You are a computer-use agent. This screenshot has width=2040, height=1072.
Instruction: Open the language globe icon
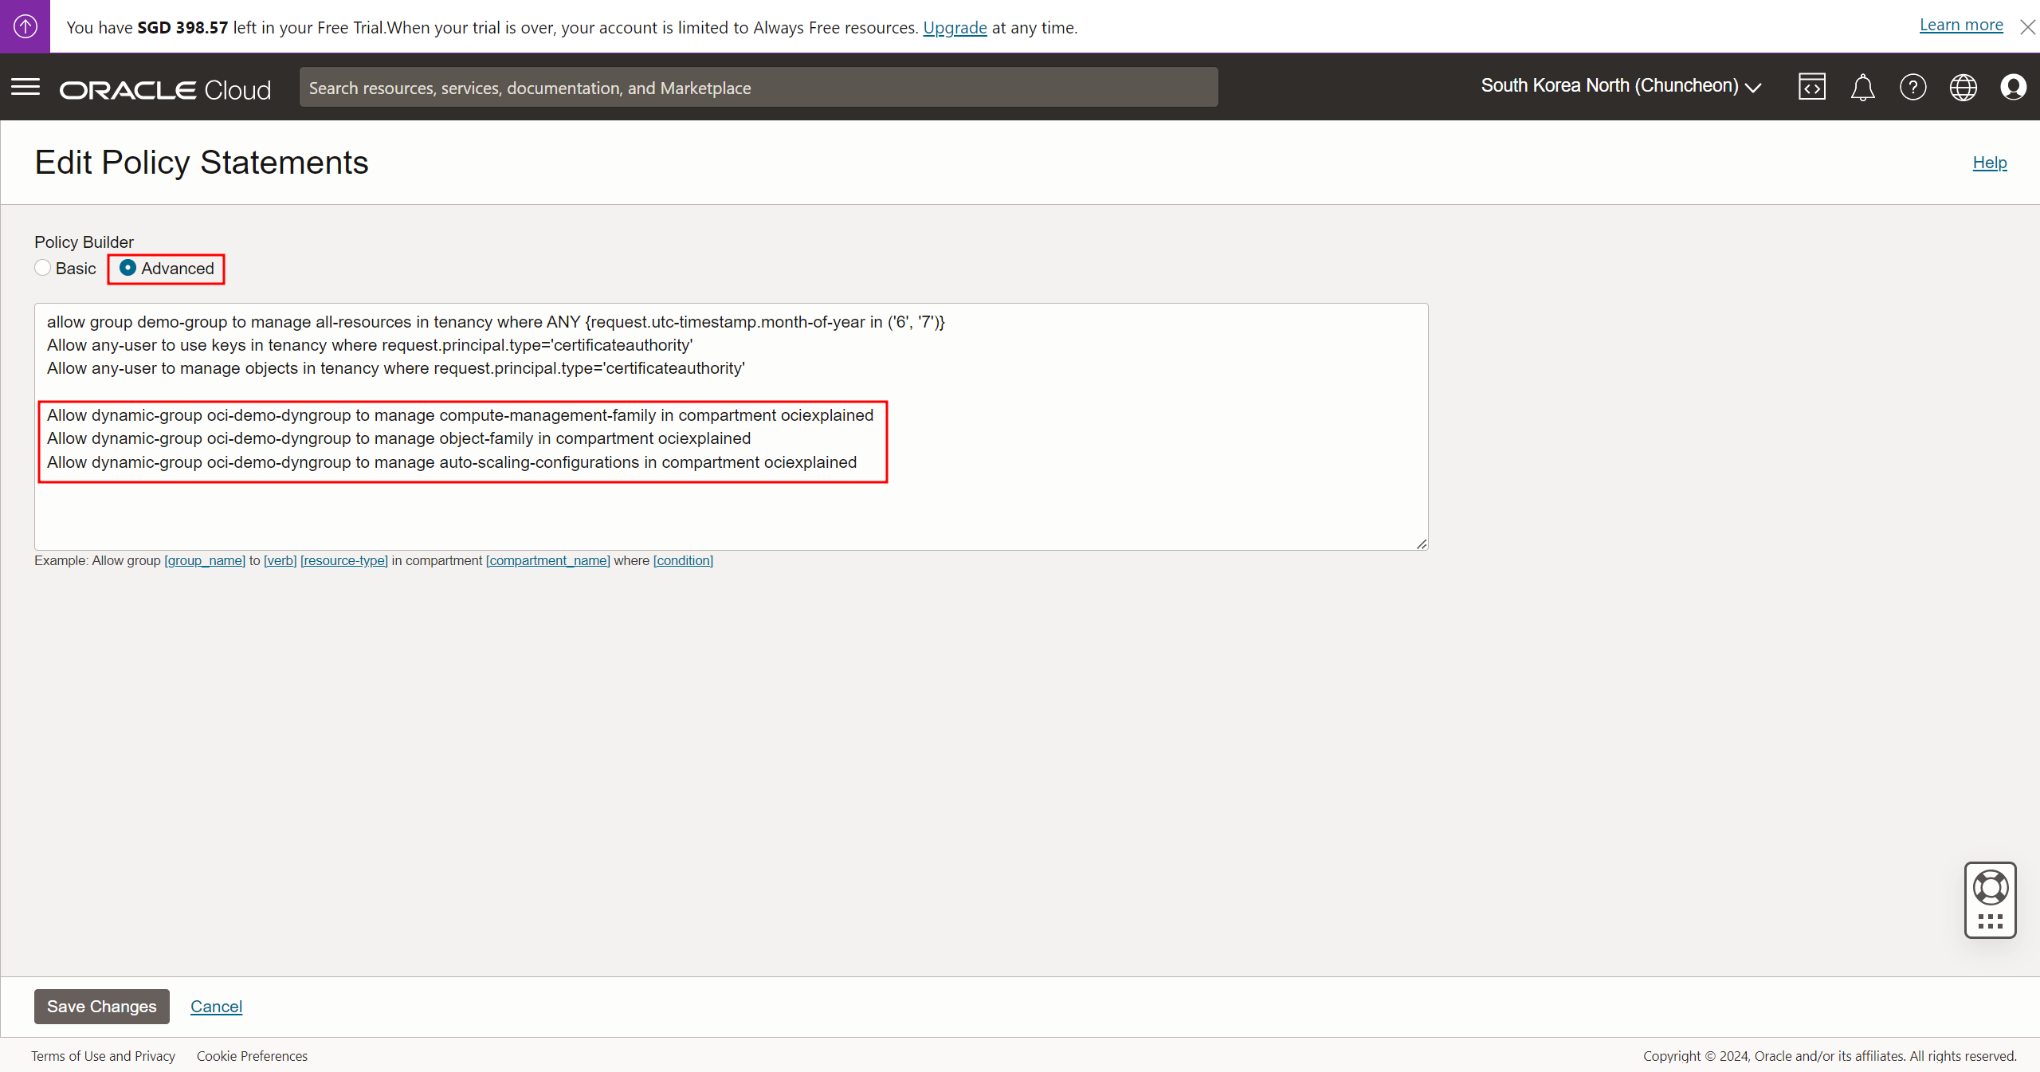1963,87
